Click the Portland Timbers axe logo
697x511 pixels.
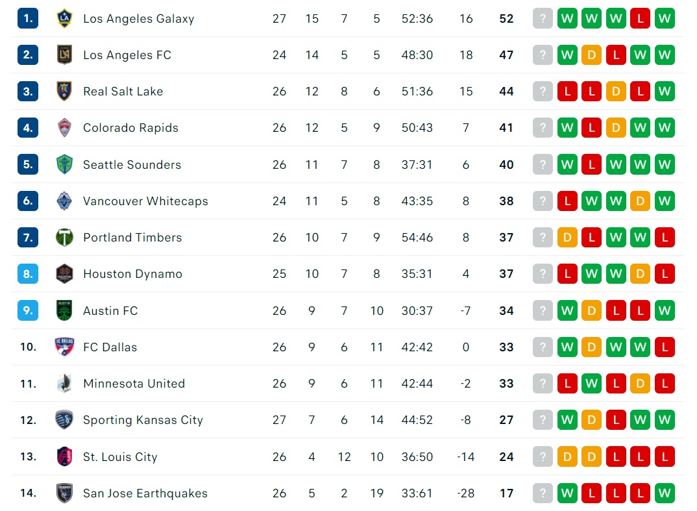64,237
